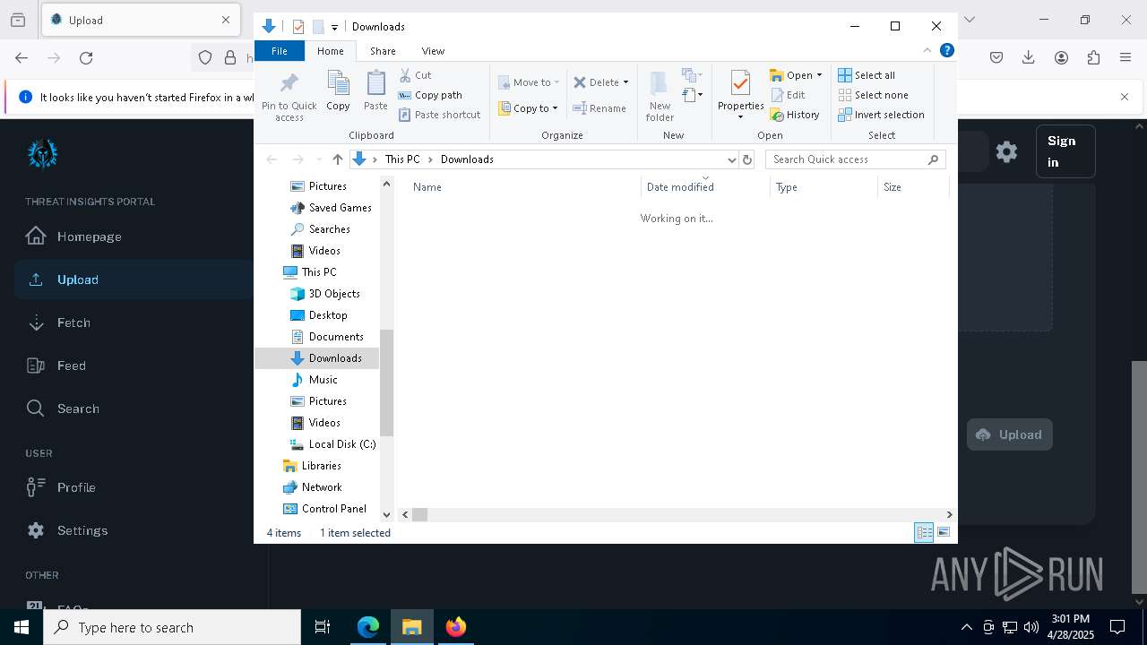Sort by Size column header
Screen dimensions: 1147x645
tap(913, 187)
